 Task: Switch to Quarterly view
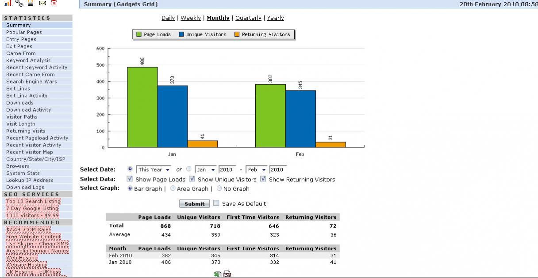click(x=248, y=18)
